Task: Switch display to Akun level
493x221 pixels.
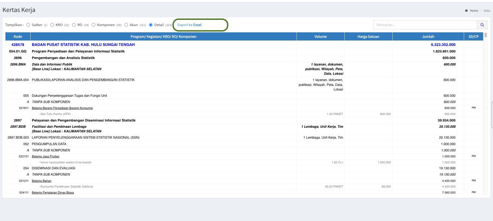Action: coord(126,25)
